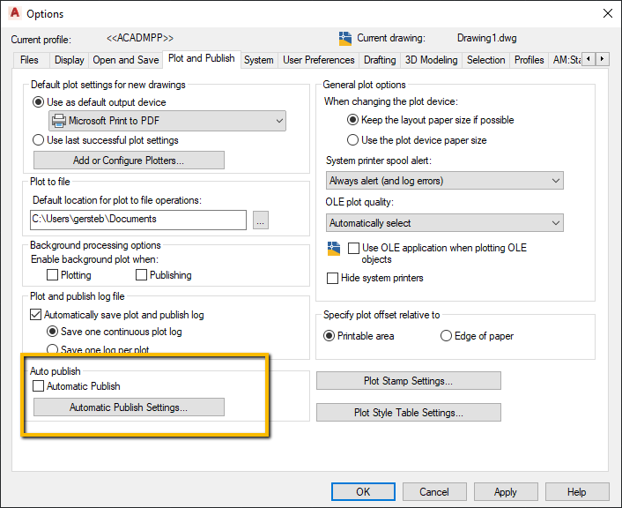Click Add or Configure Plotters button
This screenshot has width=622, height=508.
coord(129,161)
